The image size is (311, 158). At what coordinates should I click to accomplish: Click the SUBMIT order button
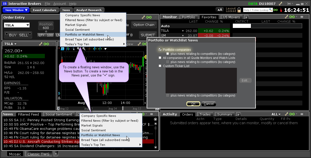148,35
